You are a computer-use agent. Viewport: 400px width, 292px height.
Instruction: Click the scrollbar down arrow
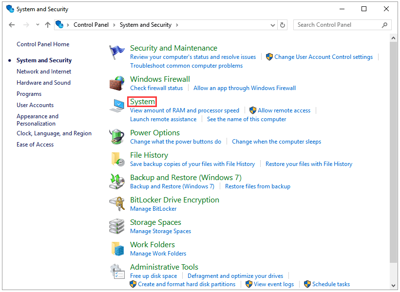[393, 286]
